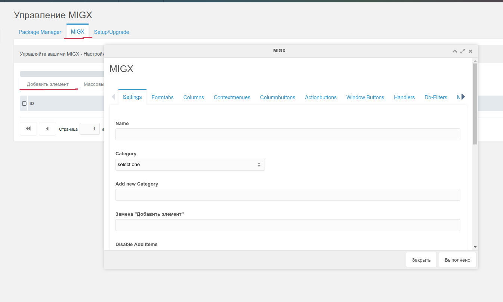The image size is (503, 302).
Task: Go to first page of grid
Action: [x=28, y=129]
